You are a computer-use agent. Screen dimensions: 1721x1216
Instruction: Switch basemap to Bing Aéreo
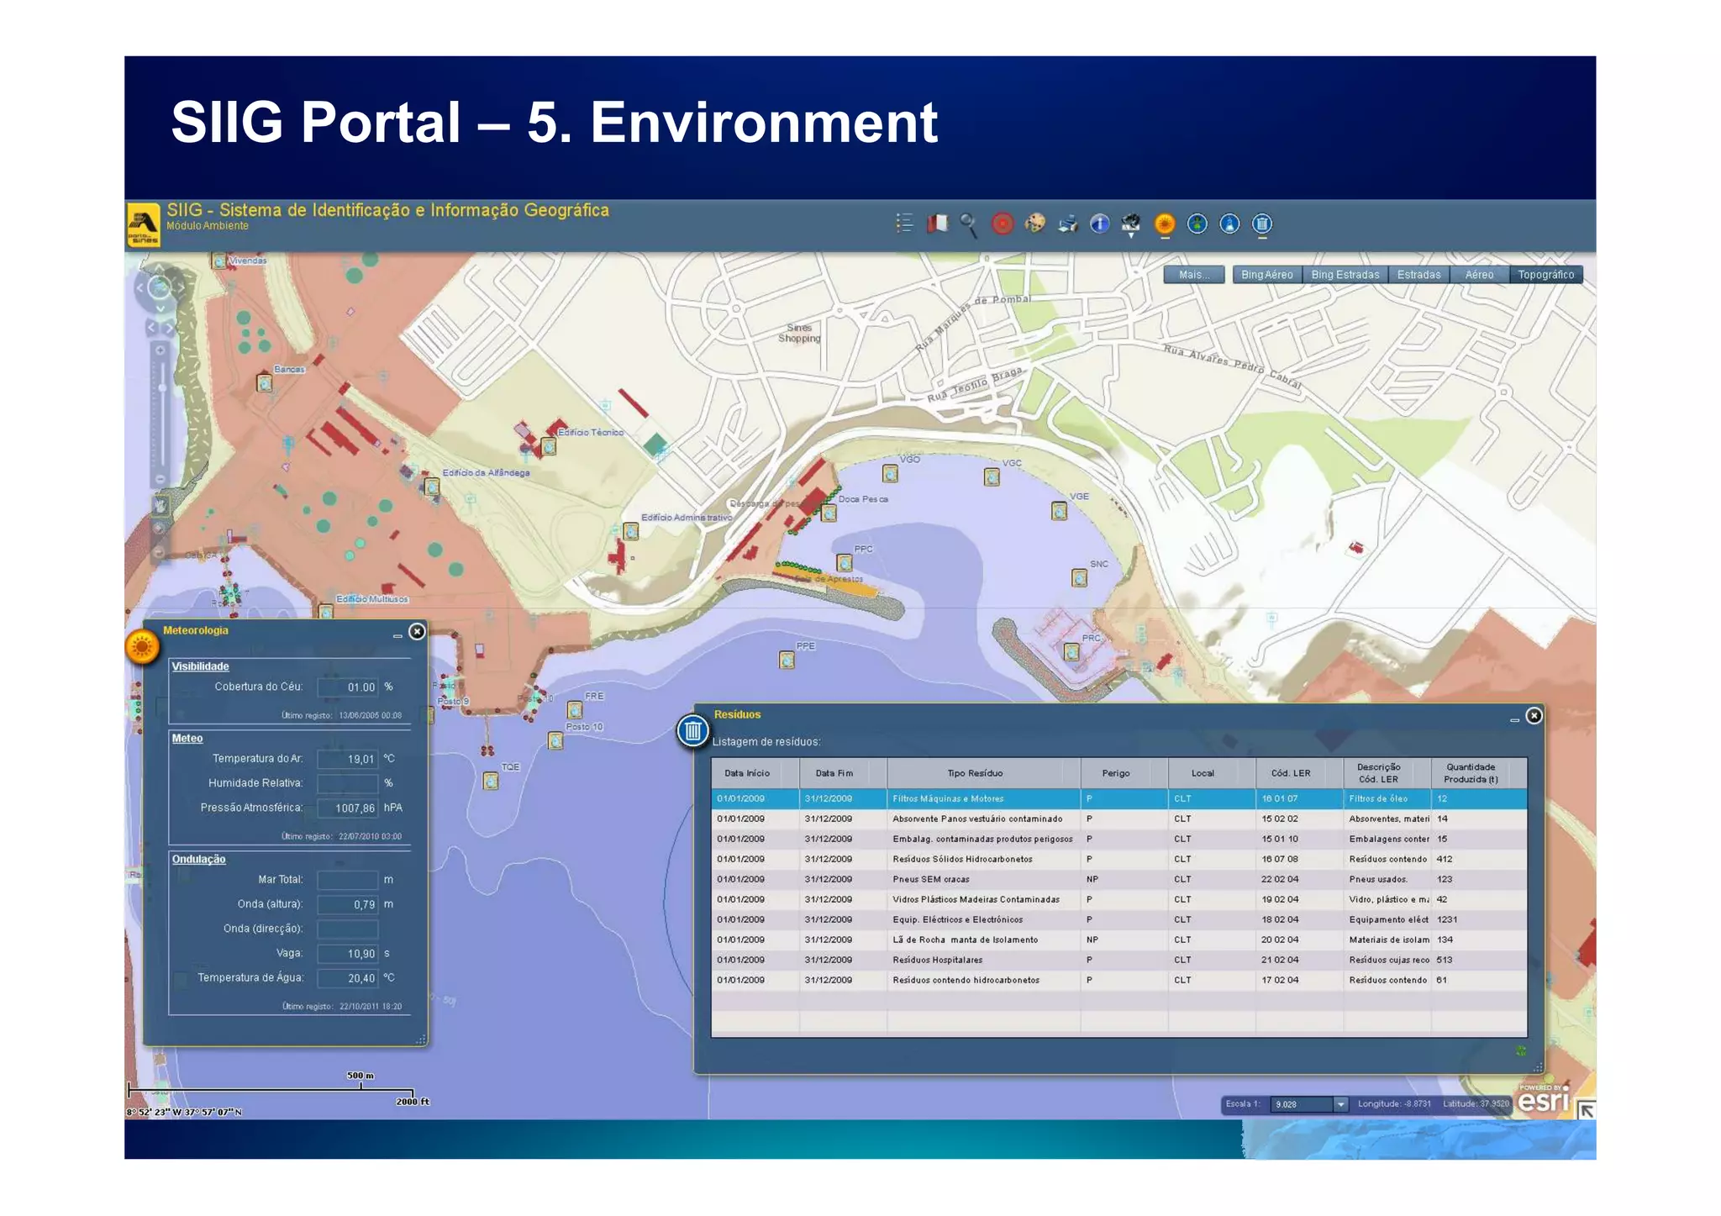[1267, 275]
